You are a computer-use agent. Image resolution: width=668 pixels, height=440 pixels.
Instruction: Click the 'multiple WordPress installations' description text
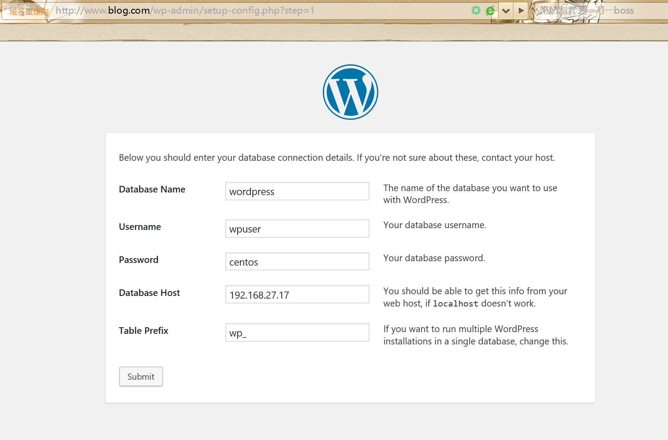[x=476, y=335]
